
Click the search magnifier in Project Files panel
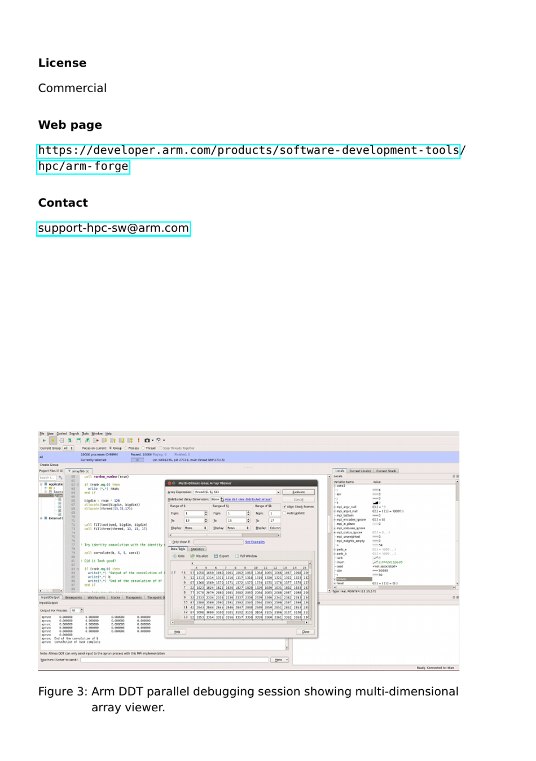click(60, 477)
